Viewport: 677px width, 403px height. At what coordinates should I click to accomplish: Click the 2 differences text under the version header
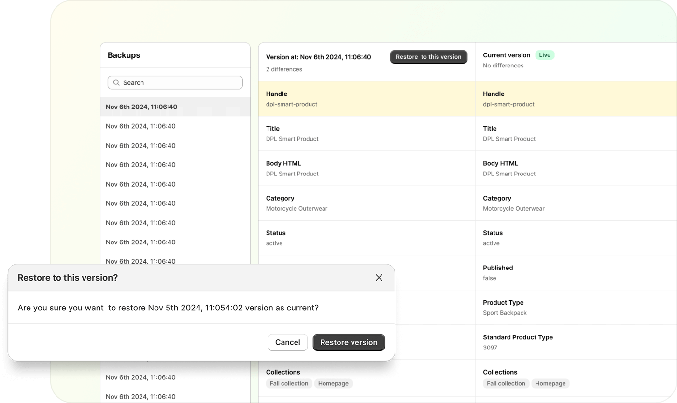tap(284, 69)
